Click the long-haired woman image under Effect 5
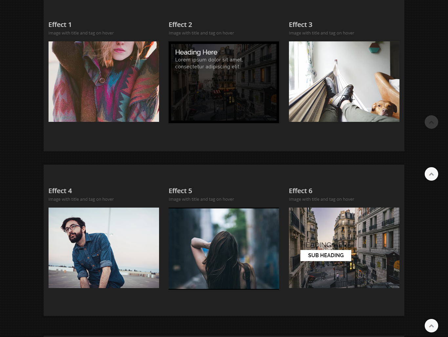Viewport: 448px width, 337px height. (224, 248)
